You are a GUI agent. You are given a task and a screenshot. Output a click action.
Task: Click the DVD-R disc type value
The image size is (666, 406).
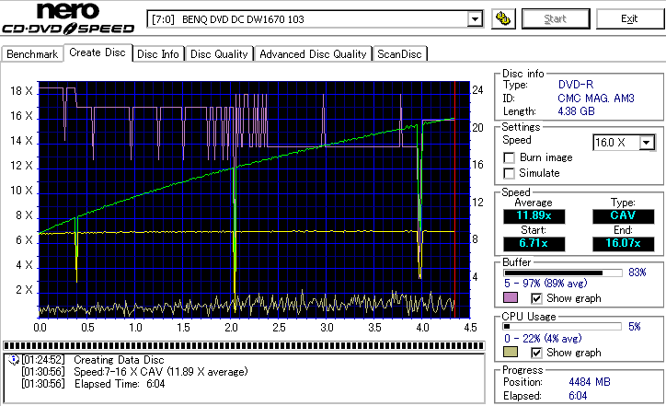tap(576, 85)
